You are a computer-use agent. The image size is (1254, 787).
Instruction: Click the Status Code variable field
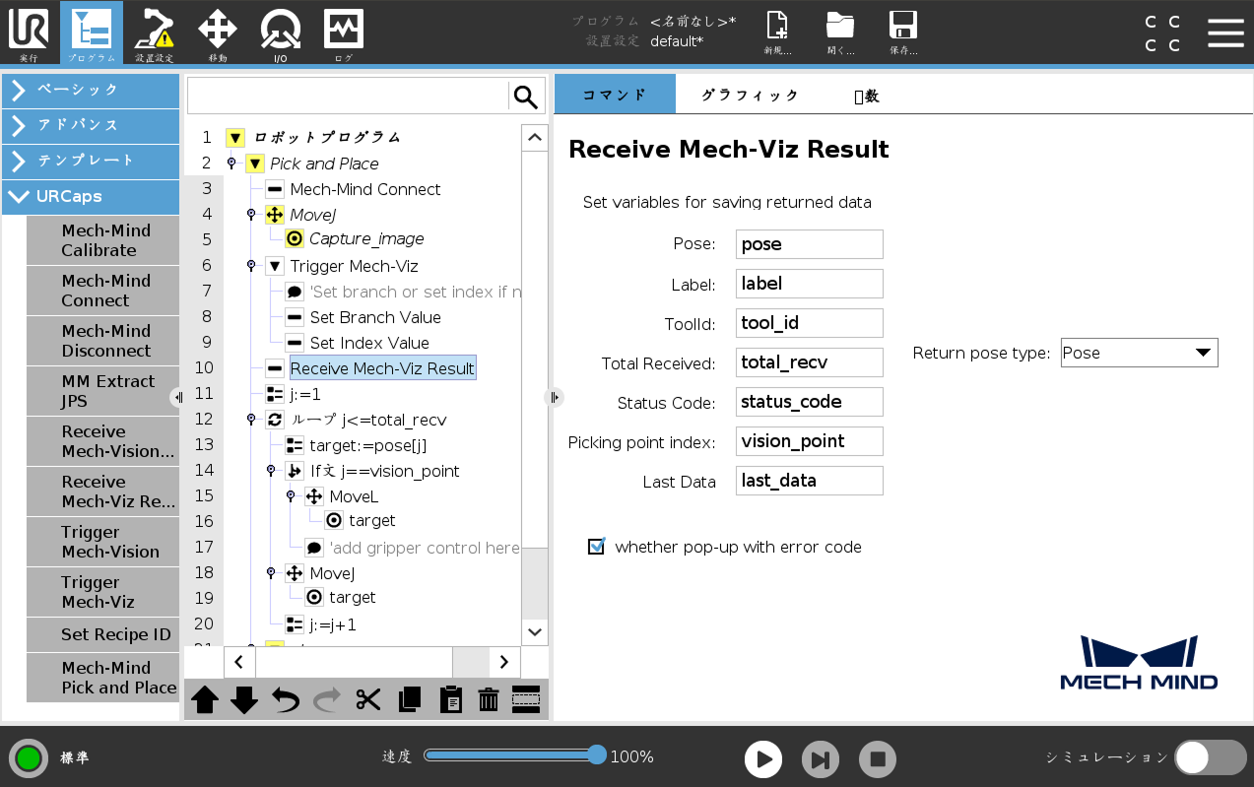[810, 402]
